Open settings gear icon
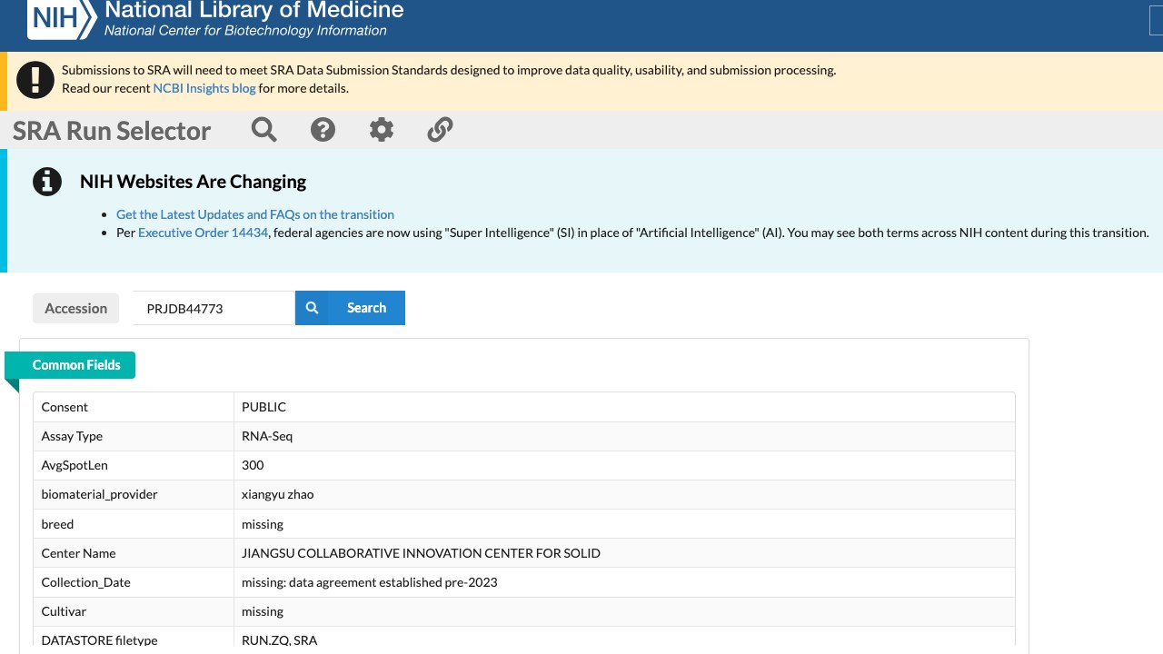1163x654 pixels. point(382,130)
